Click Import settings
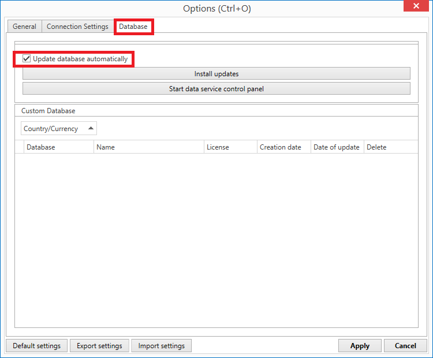The image size is (433, 358). point(161,345)
